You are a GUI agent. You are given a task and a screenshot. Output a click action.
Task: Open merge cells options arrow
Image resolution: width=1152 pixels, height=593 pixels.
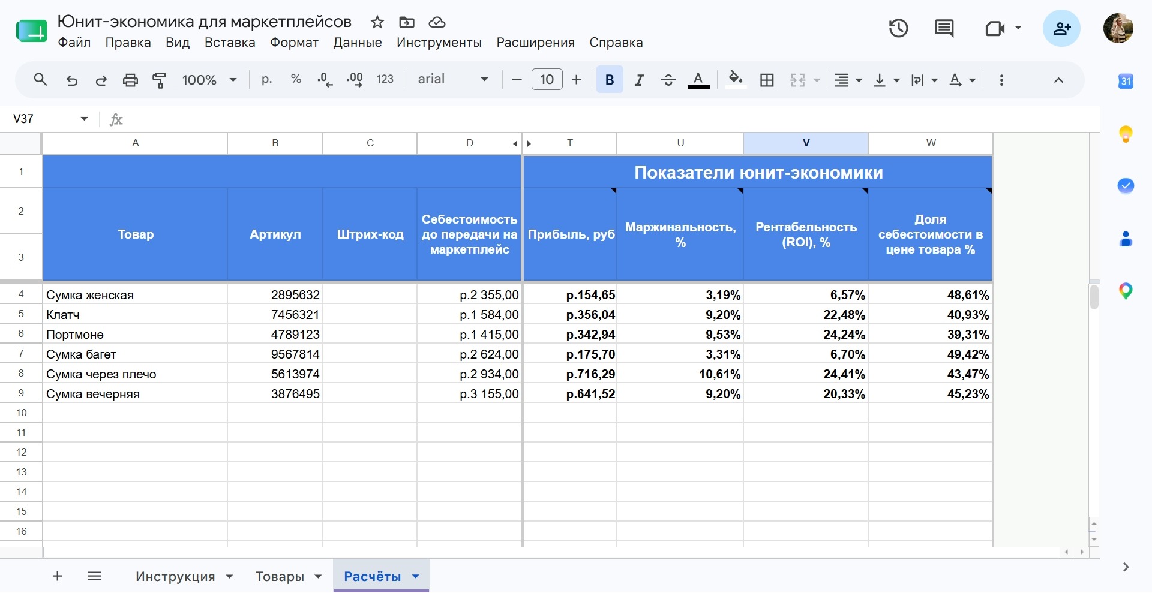(x=817, y=80)
